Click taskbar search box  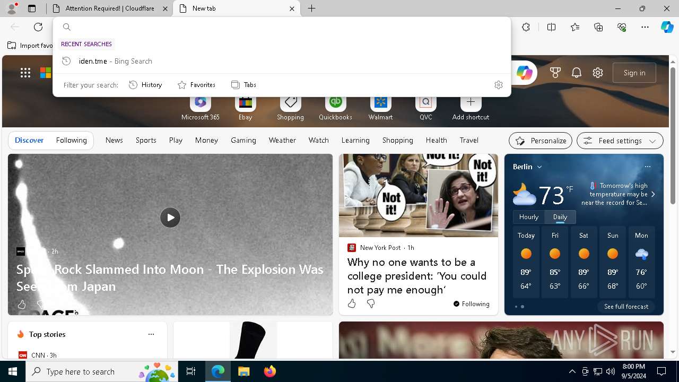[x=102, y=371]
